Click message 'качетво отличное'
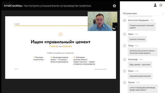 [x=137, y=39]
